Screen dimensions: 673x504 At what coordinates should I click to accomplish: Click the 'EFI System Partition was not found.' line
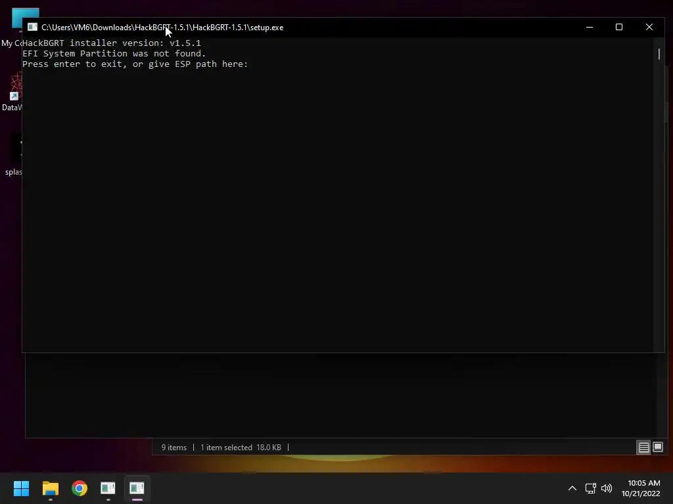[x=114, y=54]
